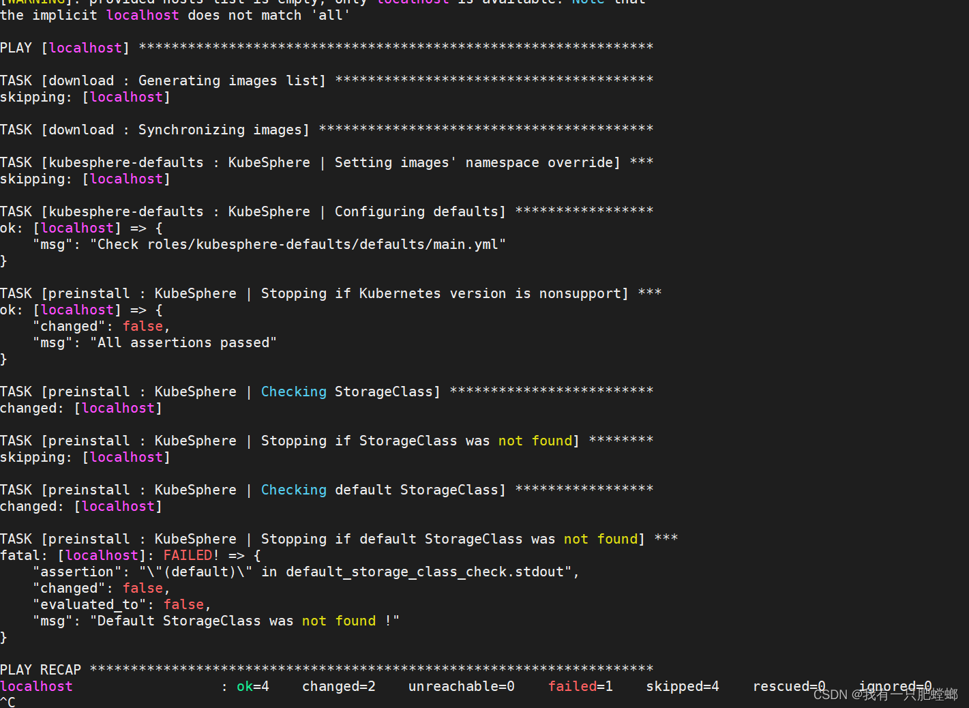Click the 'assertion' line with default_storage_class_check.stdout
The height and width of the screenshot is (708, 969).
click(x=306, y=572)
